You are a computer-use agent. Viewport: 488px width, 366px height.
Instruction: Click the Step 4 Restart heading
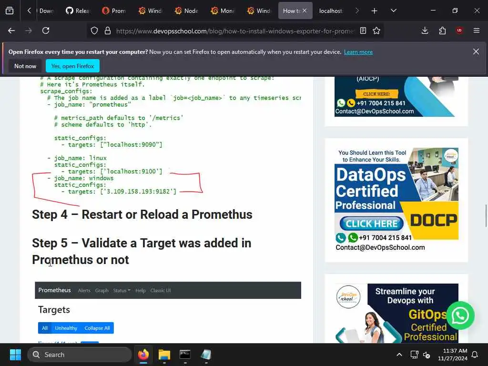pyautogui.click(x=142, y=214)
